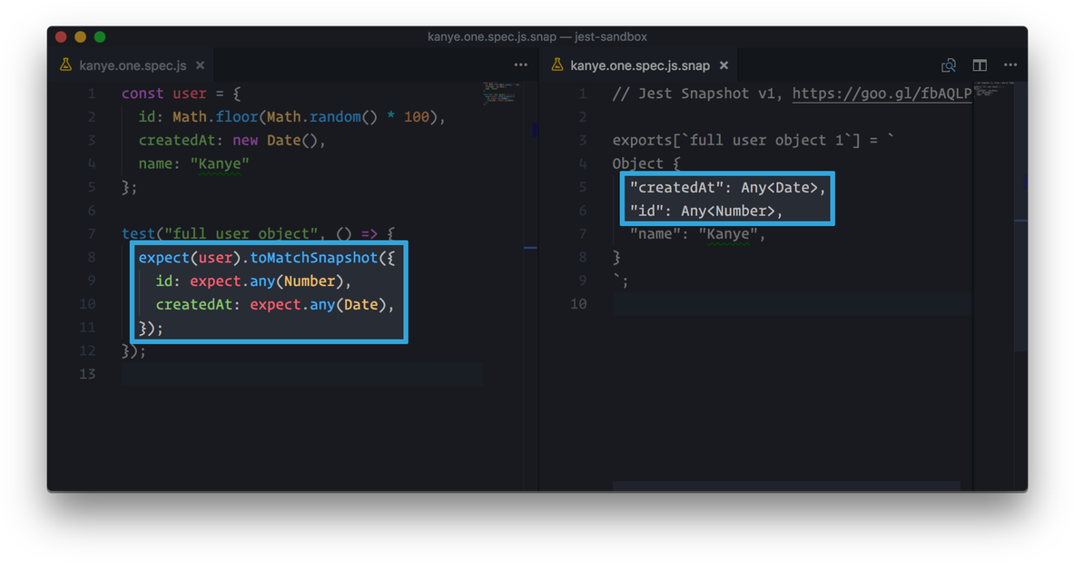Open the goo.gl/fbAQLP link
Screen dimensions: 1074x563
tap(882, 94)
